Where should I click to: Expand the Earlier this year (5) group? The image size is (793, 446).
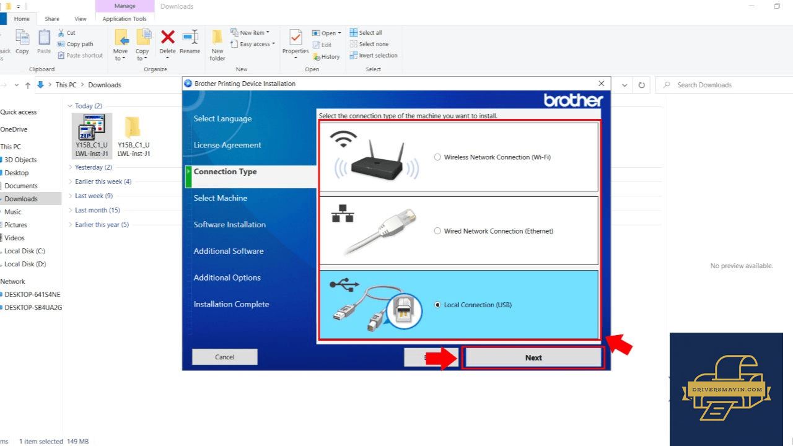tap(70, 224)
